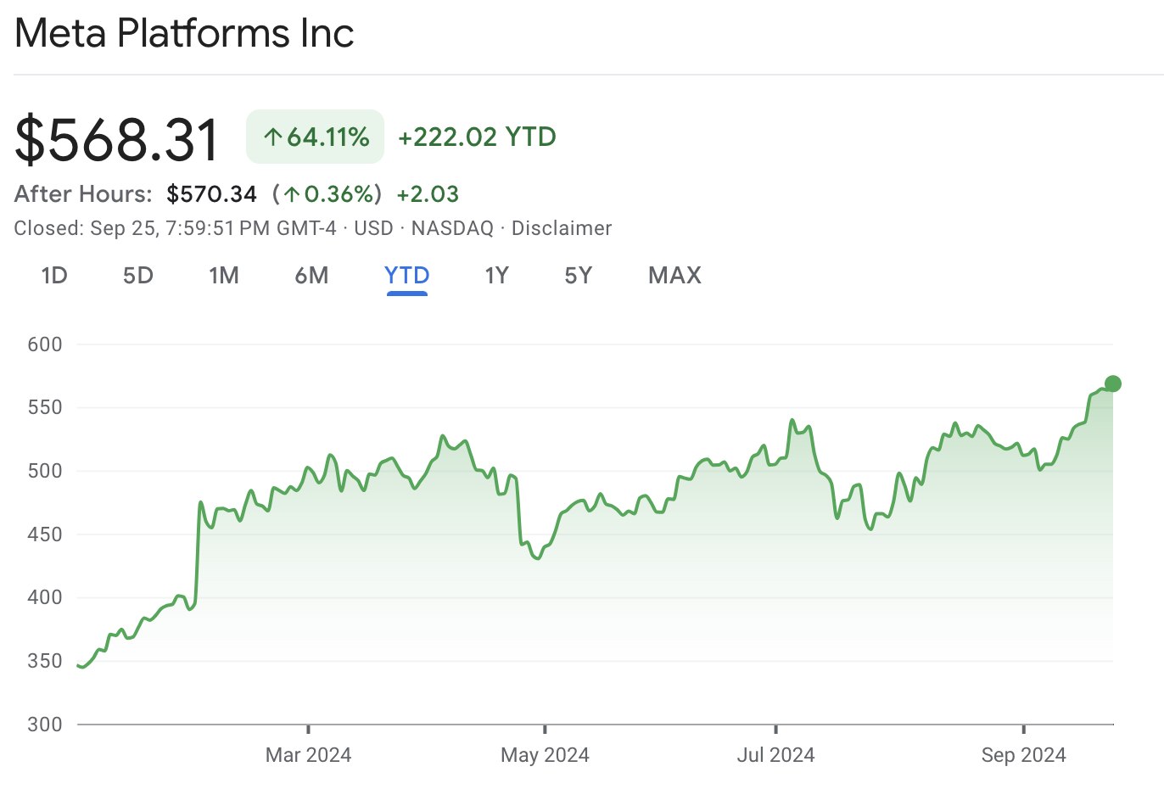Click the 600 y-axis label
This screenshot has height=789, width=1164.
[45, 344]
